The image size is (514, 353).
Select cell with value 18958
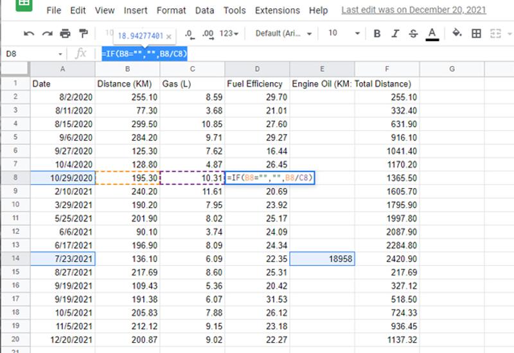[x=323, y=259]
